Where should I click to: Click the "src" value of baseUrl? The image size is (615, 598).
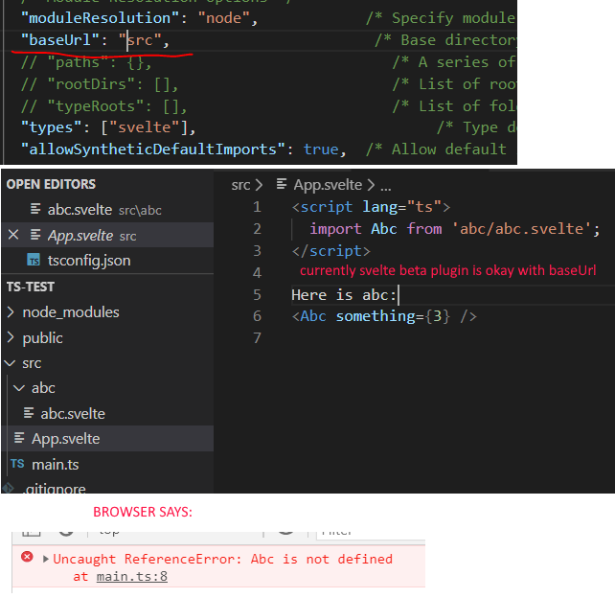click(x=141, y=40)
